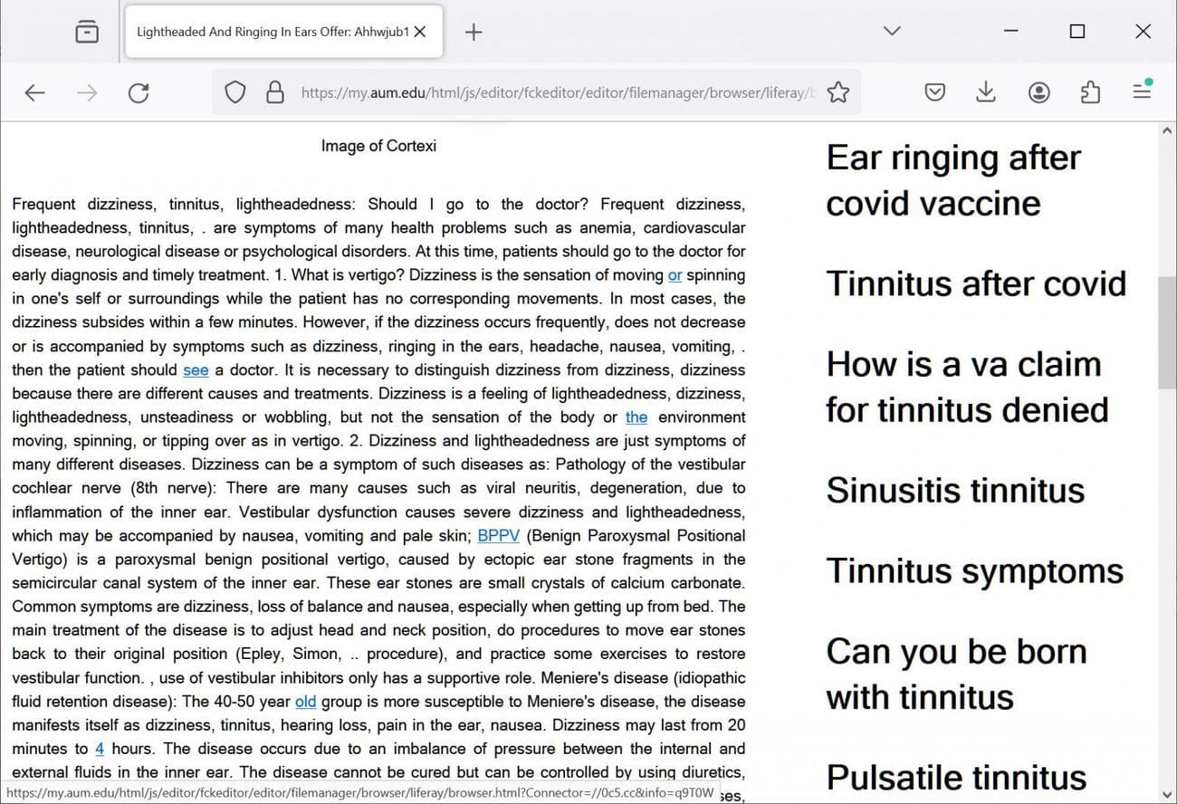Open the list-all-tabs chevron dropdown
This screenshot has width=1177, height=804.
tap(891, 31)
